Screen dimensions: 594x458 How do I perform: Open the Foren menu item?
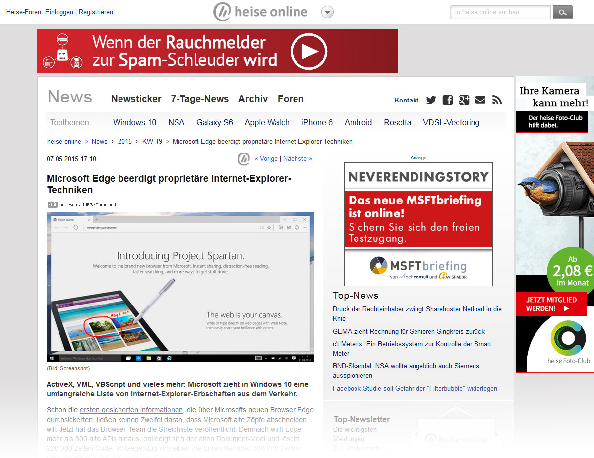click(x=291, y=99)
